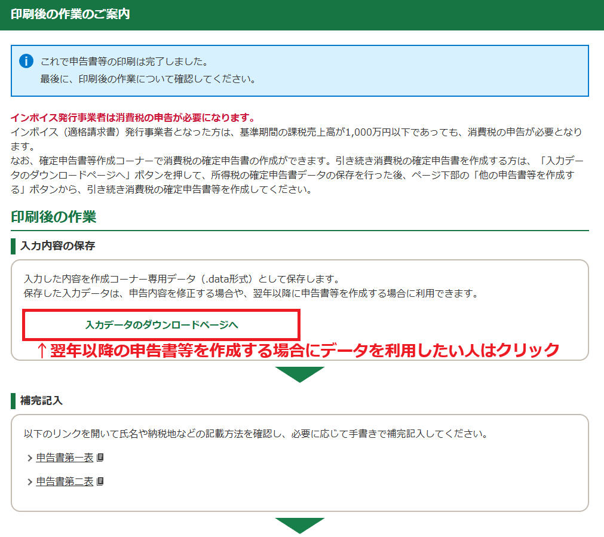Click the red-outlined download data button
Image resolution: width=604 pixels, height=537 pixels.
point(161,324)
